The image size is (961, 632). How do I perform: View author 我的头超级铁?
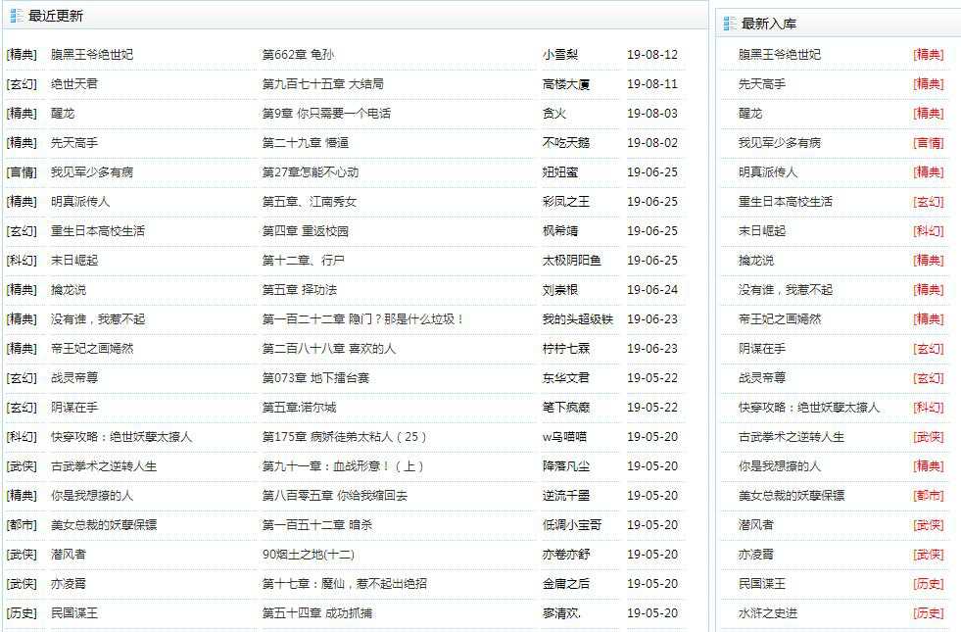point(577,319)
